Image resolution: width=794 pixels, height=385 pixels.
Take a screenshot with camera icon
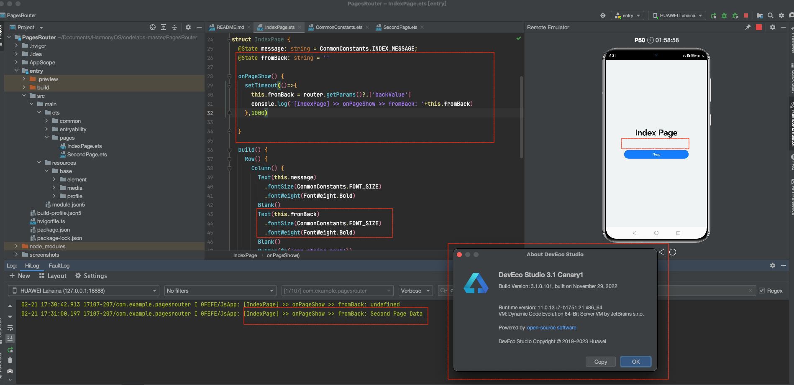point(10,371)
